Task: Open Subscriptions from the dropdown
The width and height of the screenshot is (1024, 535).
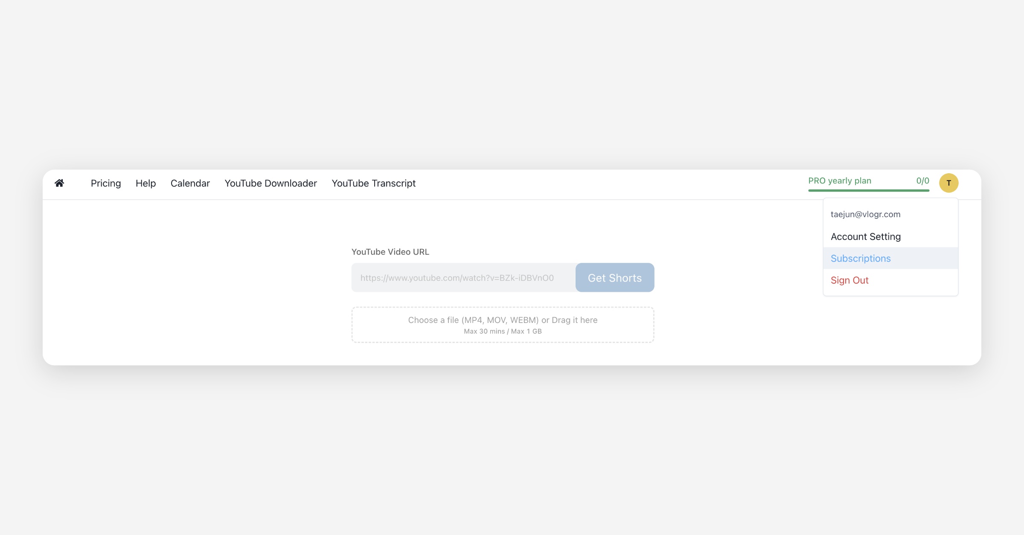Action: tap(861, 258)
